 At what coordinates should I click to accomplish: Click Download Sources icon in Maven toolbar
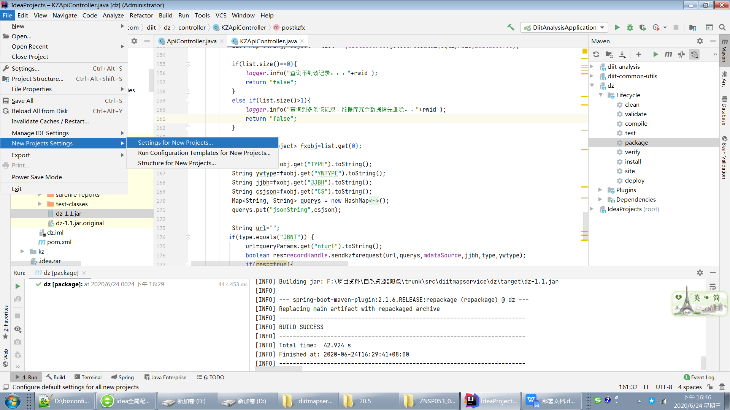pos(622,55)
